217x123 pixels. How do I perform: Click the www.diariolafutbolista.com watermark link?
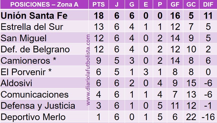(x=88, y=70)
